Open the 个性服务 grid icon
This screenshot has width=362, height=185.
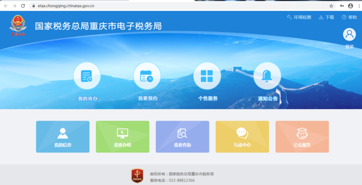pos(207,76)
